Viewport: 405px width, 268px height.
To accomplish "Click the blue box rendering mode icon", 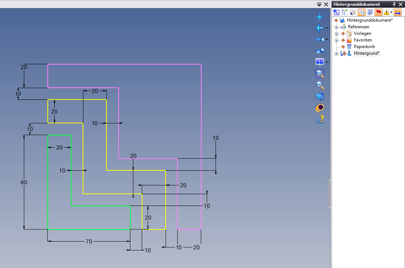I will pyautogui.click(x=320, y=97).
